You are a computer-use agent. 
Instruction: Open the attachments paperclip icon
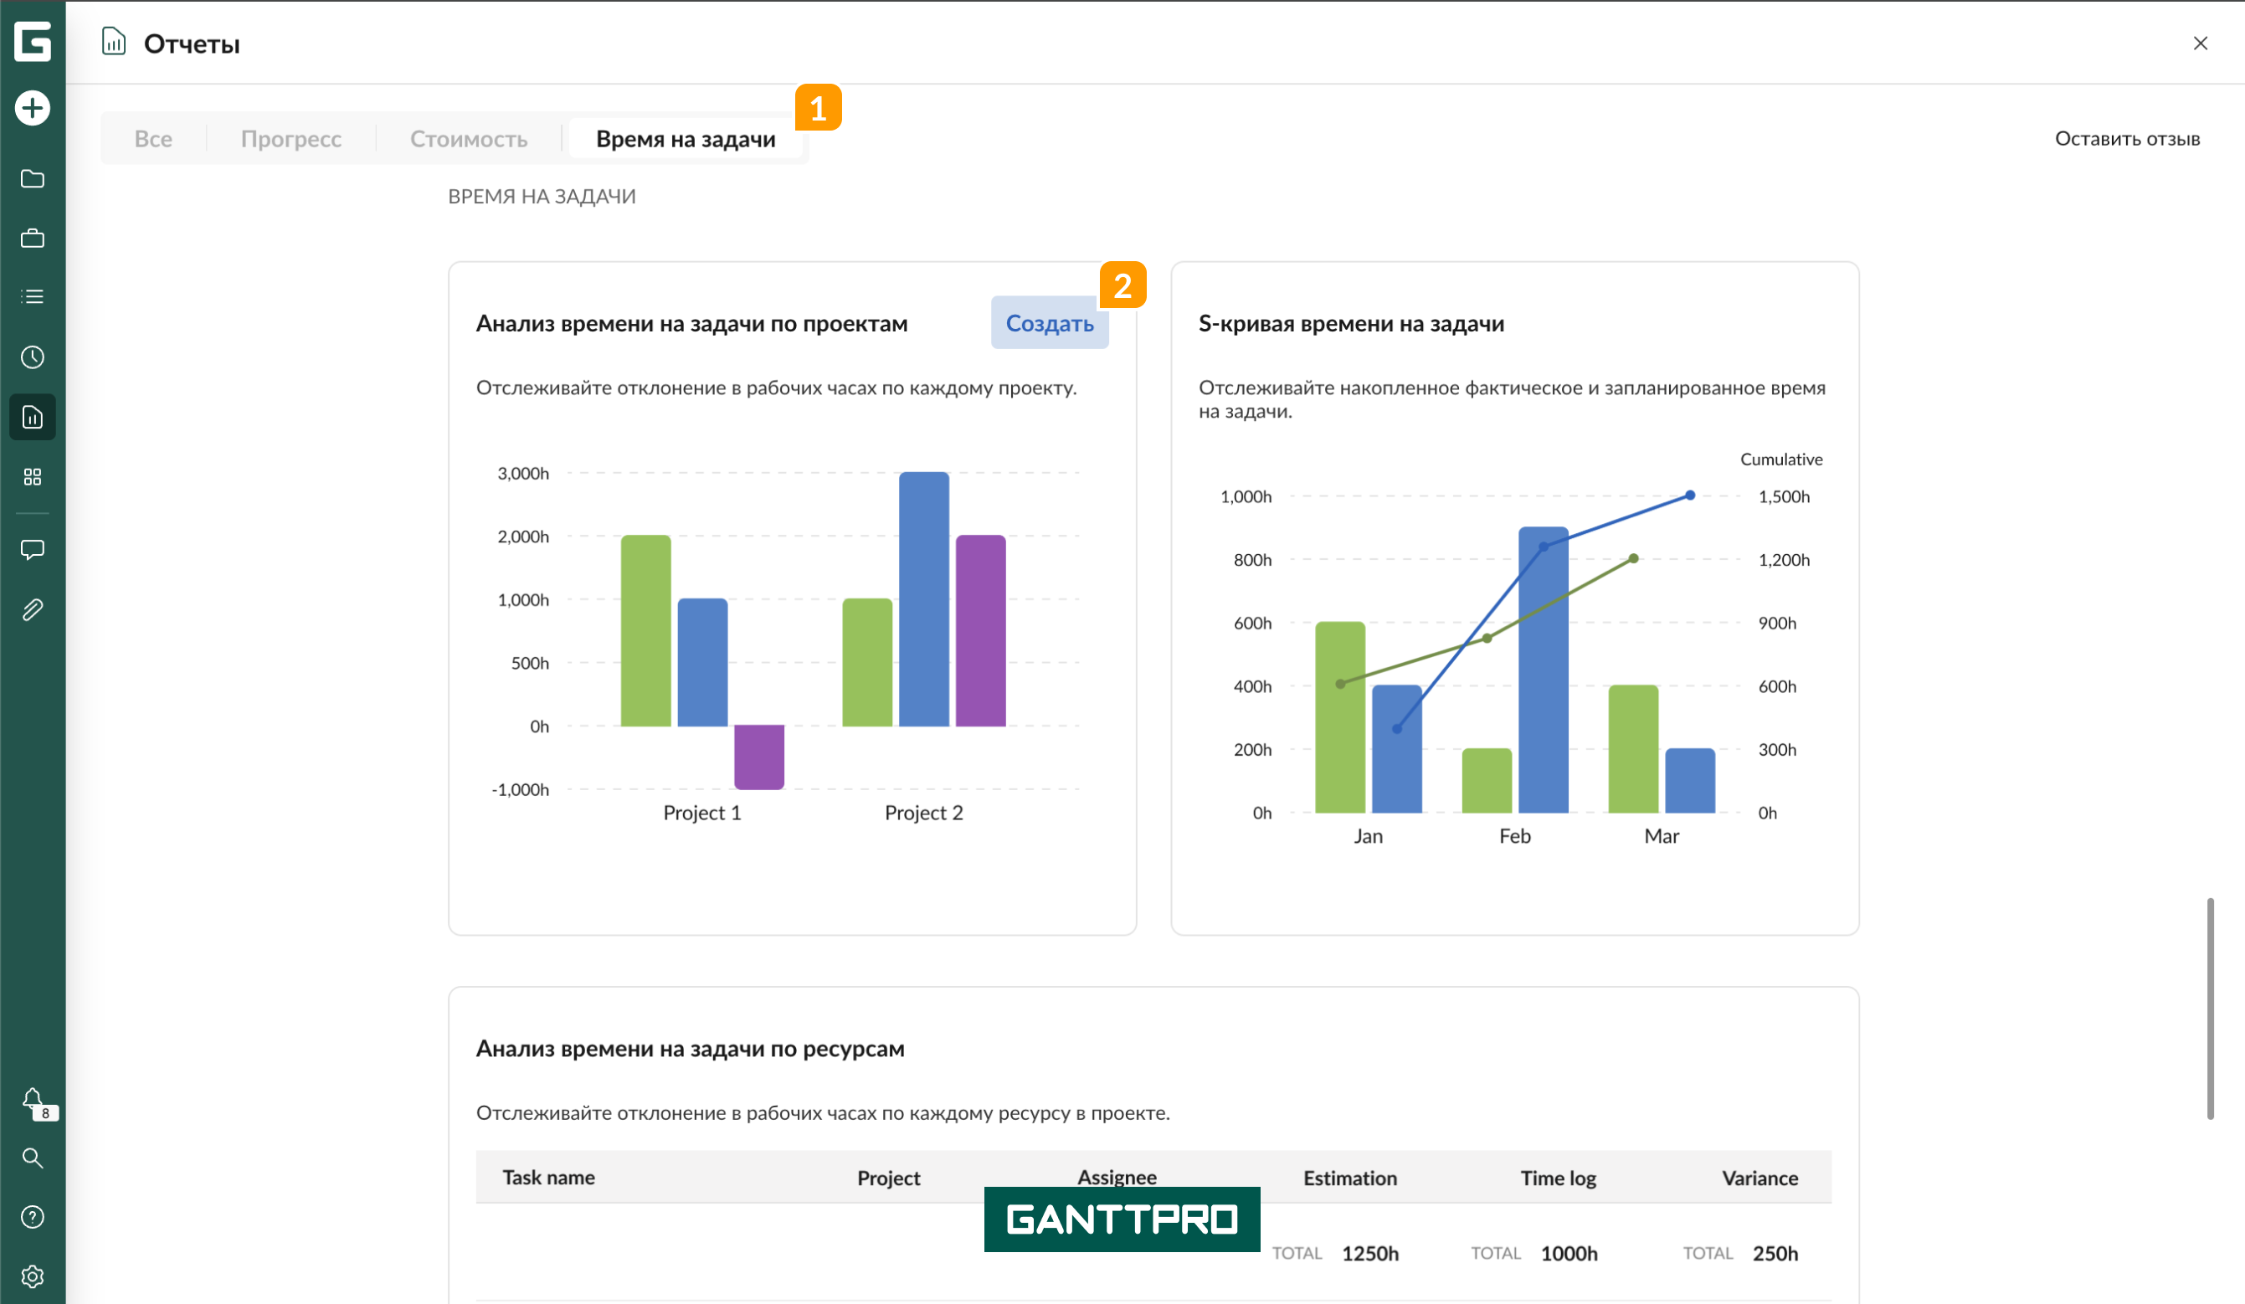click(x=33, y=610)
